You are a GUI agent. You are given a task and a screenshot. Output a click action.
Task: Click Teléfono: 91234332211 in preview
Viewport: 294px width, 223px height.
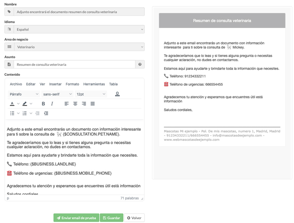pyautogui.click(x=188, y=76)
